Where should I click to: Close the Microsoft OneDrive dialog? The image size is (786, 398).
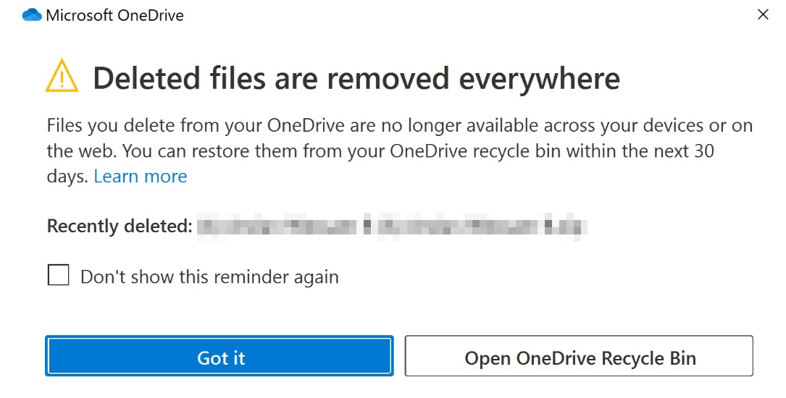pyautogui.click(x=763, y=14)
